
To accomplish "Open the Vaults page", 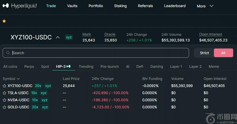I will (x=72, y=6).
